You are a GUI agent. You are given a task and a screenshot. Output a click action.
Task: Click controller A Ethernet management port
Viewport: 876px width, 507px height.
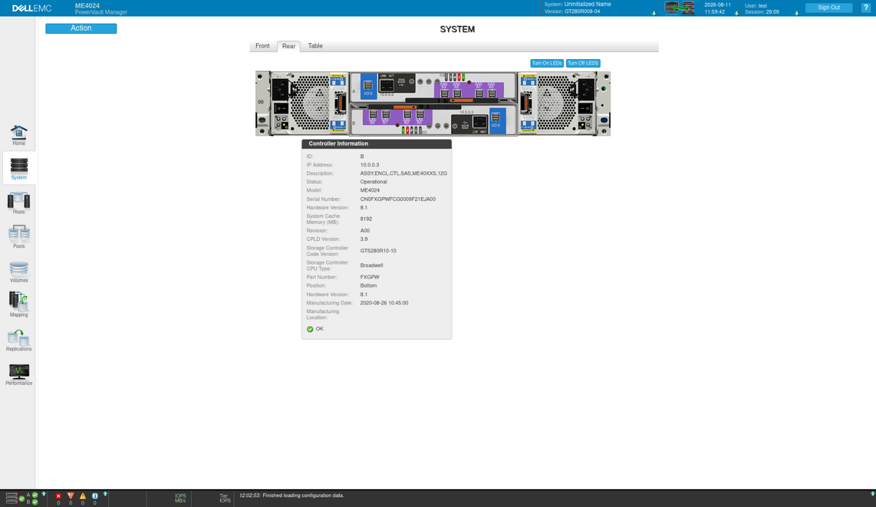click(386, 85)
